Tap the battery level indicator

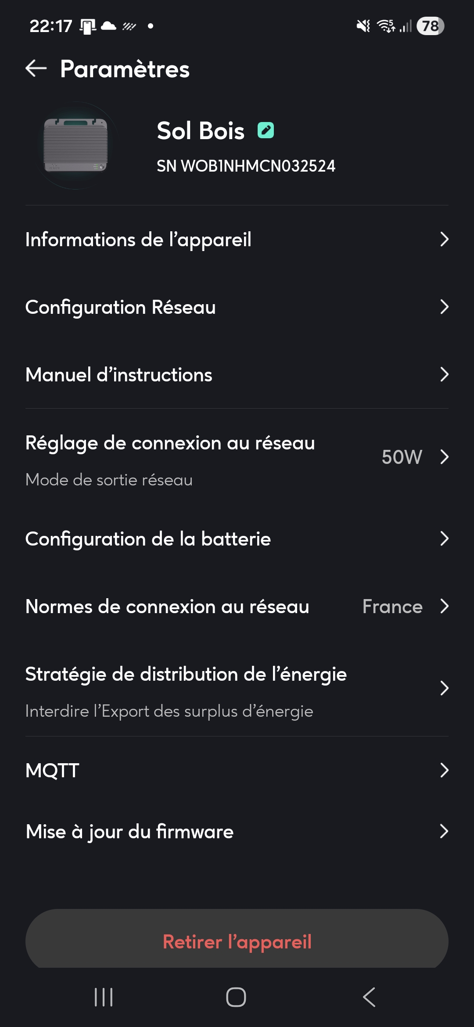[430, 26]
